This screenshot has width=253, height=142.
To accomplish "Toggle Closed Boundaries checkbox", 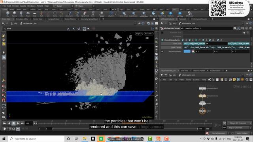I will tap(162, 40).
